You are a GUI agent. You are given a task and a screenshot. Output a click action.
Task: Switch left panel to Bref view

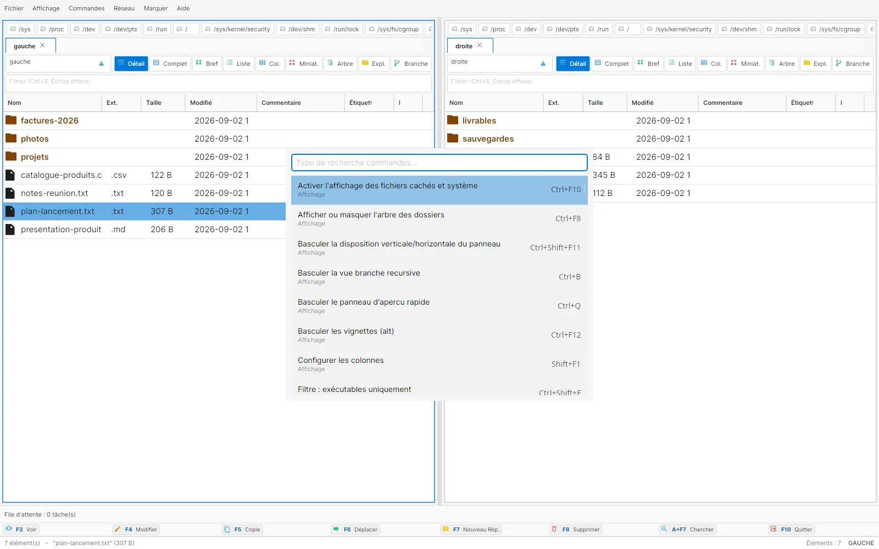tap(207, 64)
